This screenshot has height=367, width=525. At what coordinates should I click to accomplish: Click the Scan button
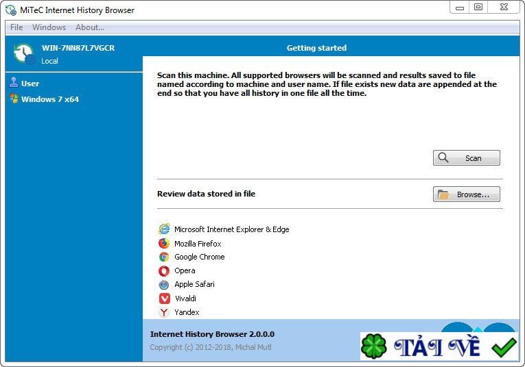tap(467, 158)
